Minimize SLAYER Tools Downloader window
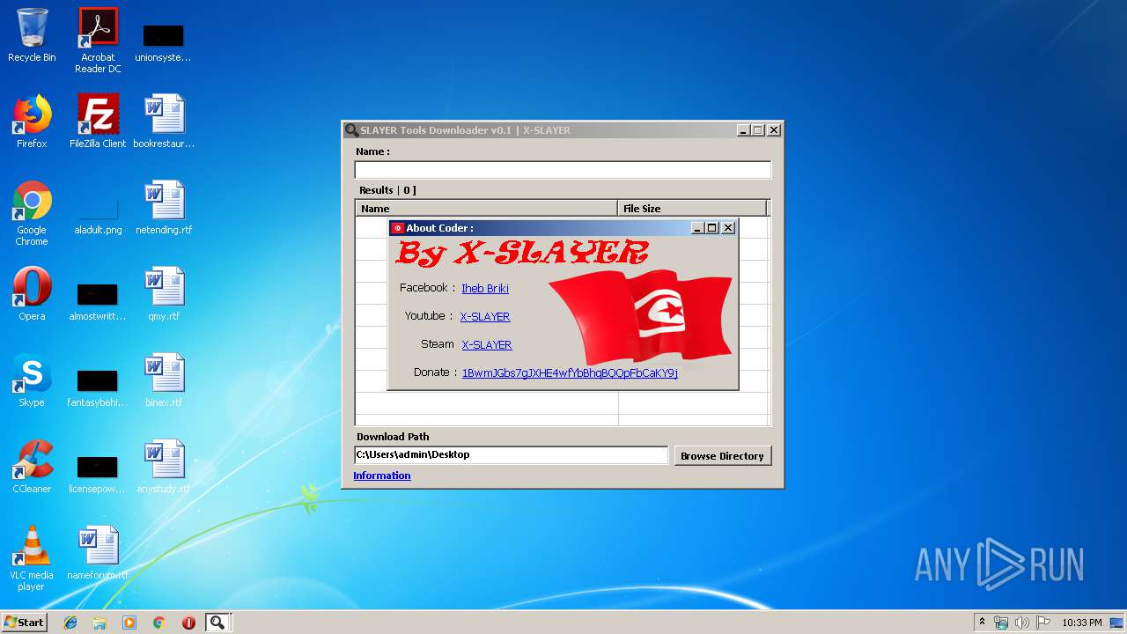 tap(743, 130)
